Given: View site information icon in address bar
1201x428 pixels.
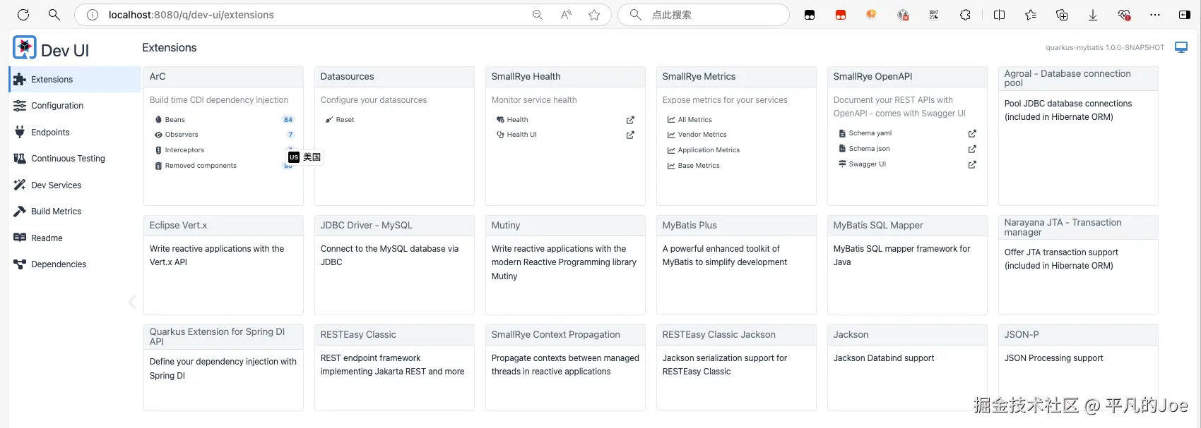Looking at the screenshot, I should [92, 15].
